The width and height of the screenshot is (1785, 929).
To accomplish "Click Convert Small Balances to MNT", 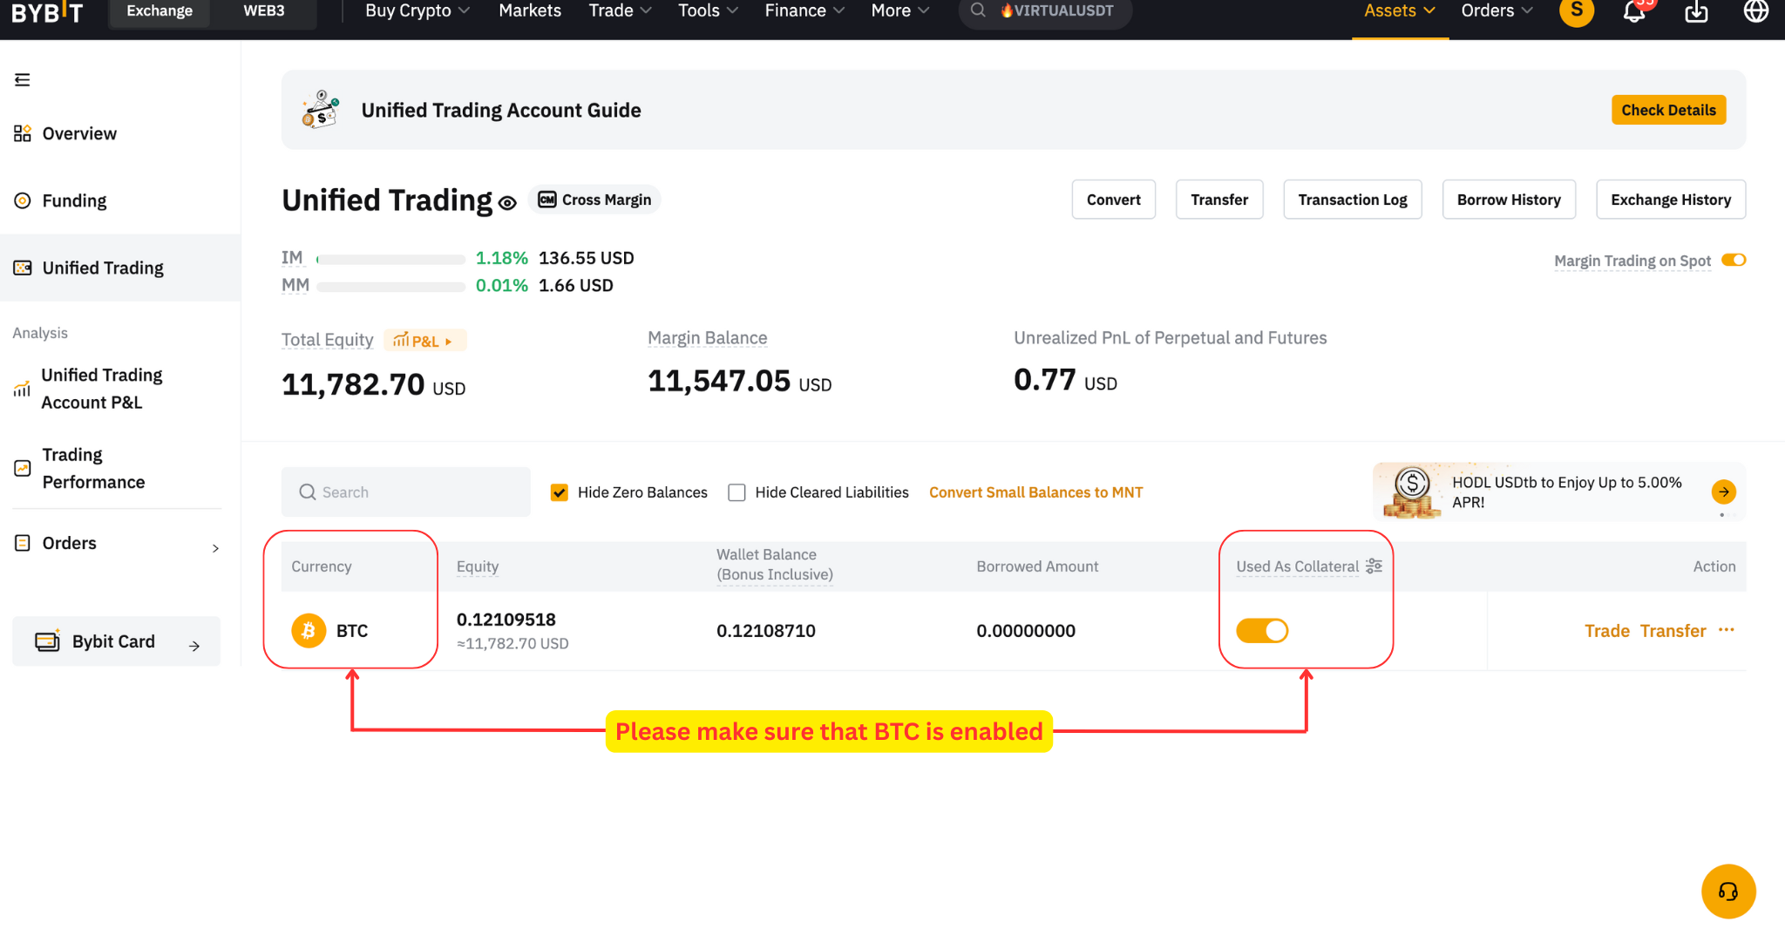I will 1035,492.
